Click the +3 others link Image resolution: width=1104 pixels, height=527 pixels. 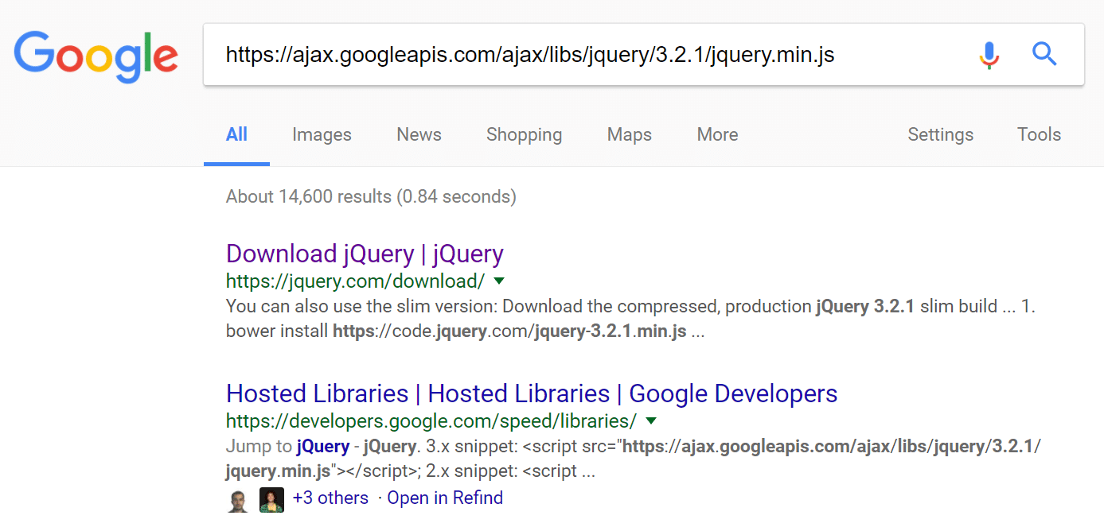(330, 497)
